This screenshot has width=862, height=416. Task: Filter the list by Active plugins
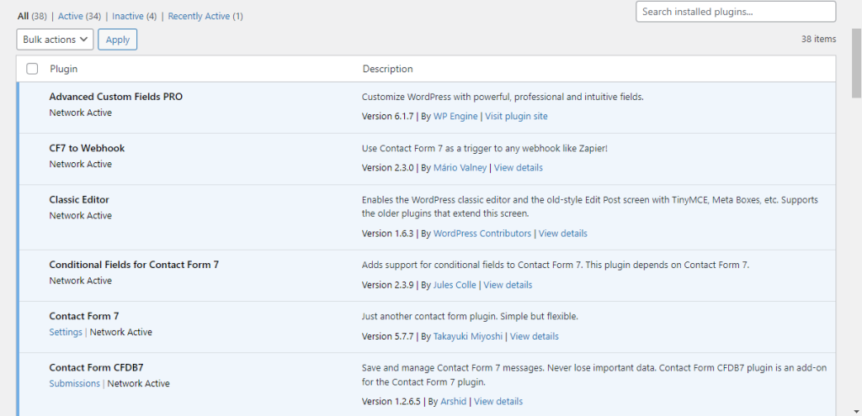[x=70, y=16]
